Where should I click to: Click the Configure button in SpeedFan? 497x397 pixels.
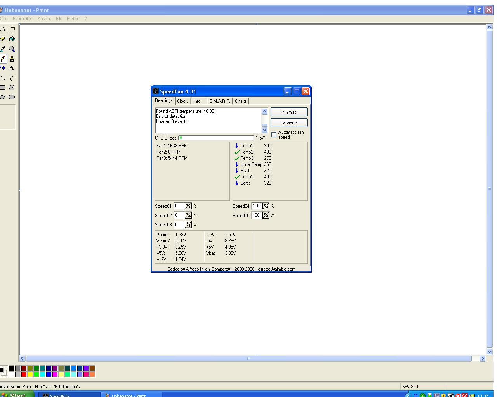[289, 123]
